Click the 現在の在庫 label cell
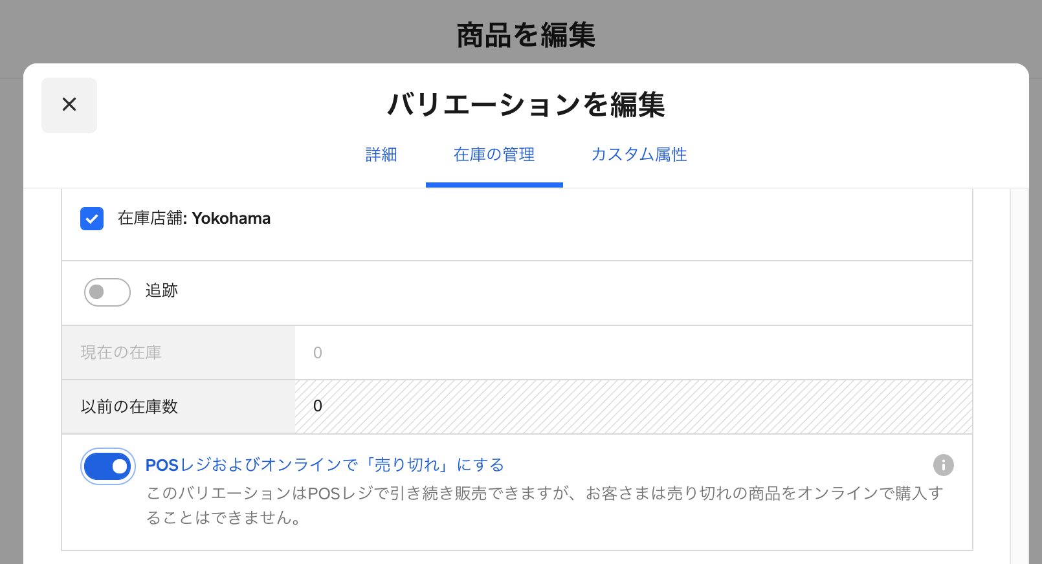 pyautogui.click(x=178, y=352)
